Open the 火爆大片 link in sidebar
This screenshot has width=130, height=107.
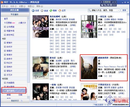click(22, 23)
